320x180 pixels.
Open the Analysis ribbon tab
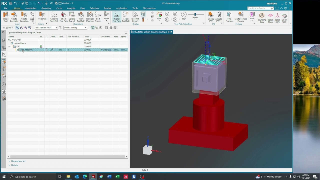[71, 8]
